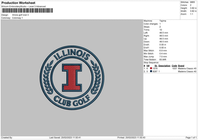Click the barcode under the worksheet title
The image size is (198, 140).
(x=27, y=11)
